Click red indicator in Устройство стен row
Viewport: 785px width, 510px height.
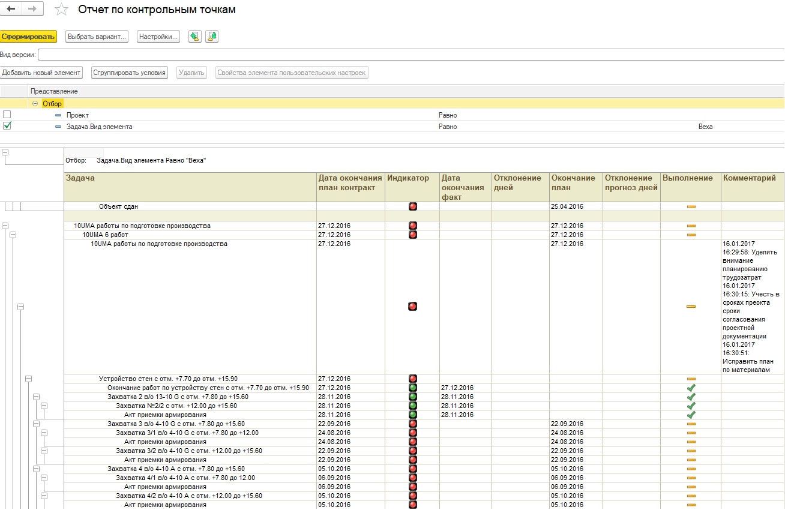(412, 379)
